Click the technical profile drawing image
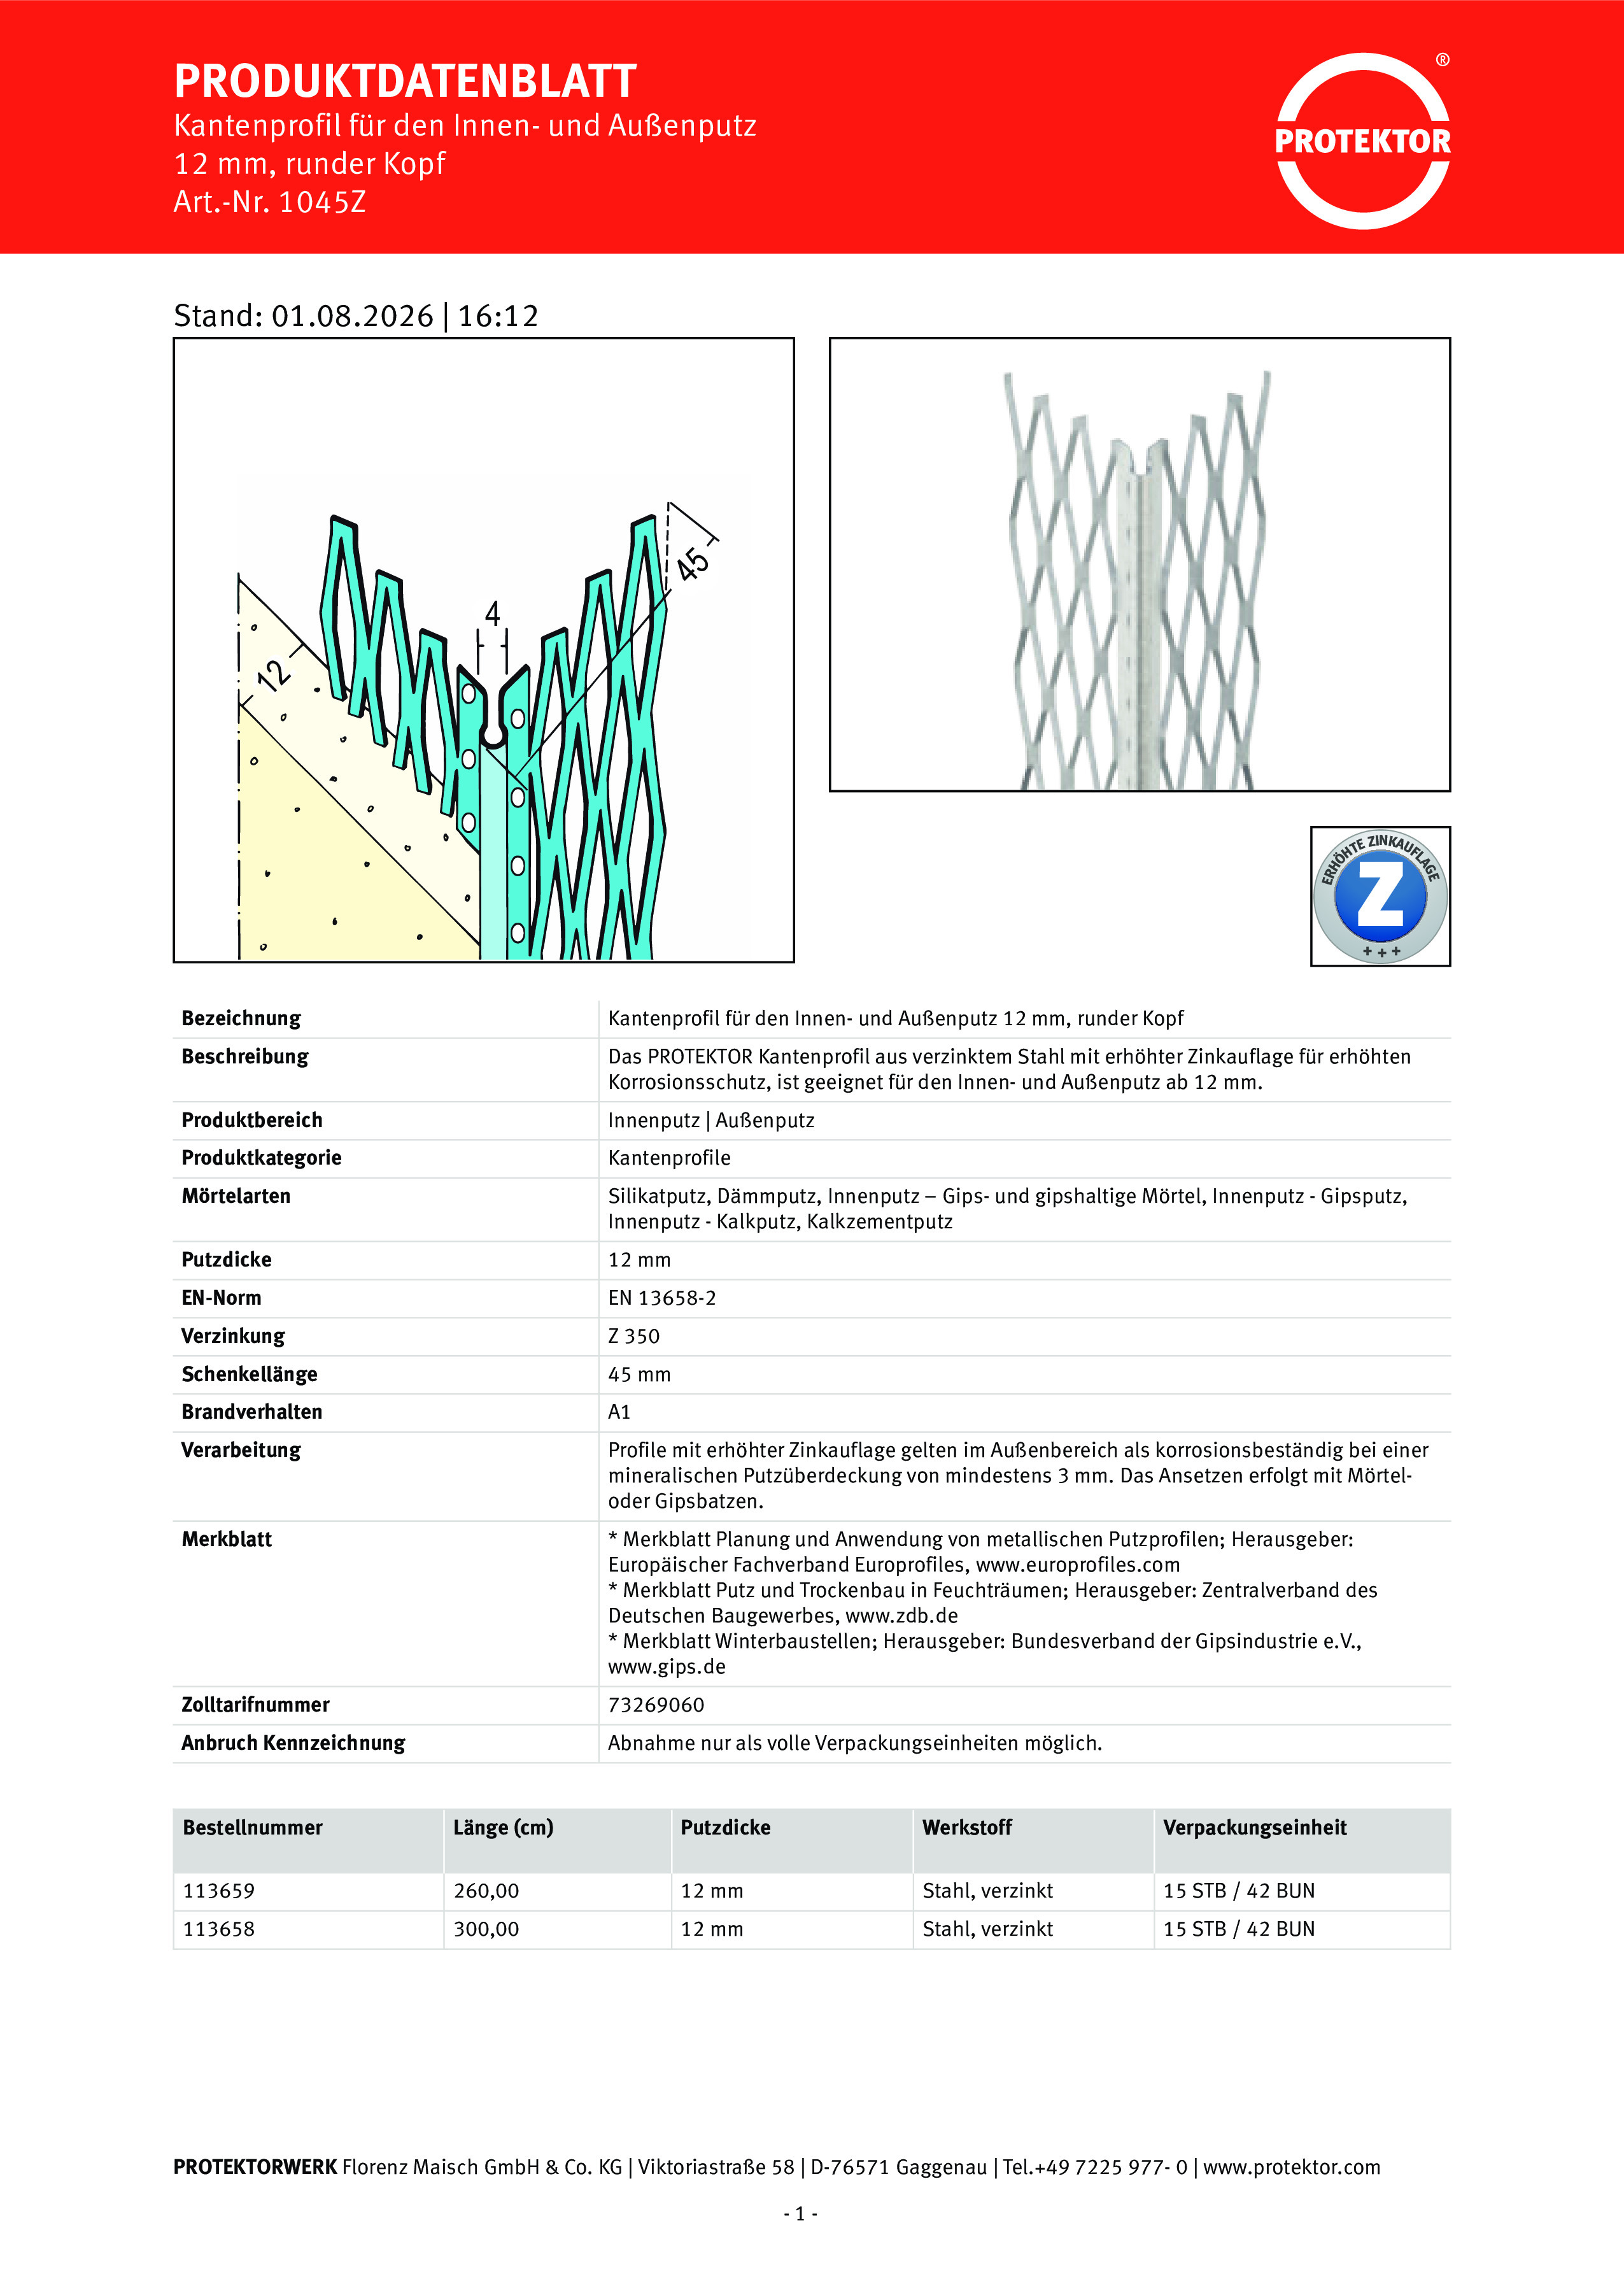 [484, 650]
